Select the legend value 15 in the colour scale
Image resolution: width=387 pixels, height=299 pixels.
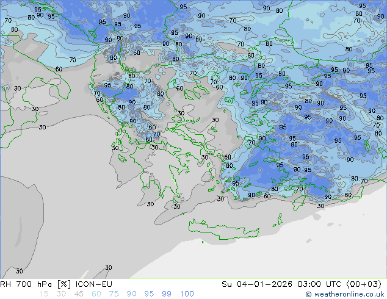pyautogui.click(x=44, y=294)
